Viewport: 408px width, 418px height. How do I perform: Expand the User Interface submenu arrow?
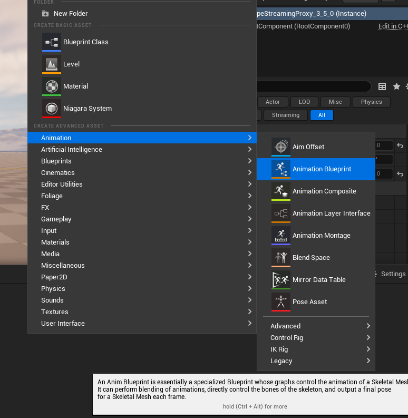tap(250, 323)
